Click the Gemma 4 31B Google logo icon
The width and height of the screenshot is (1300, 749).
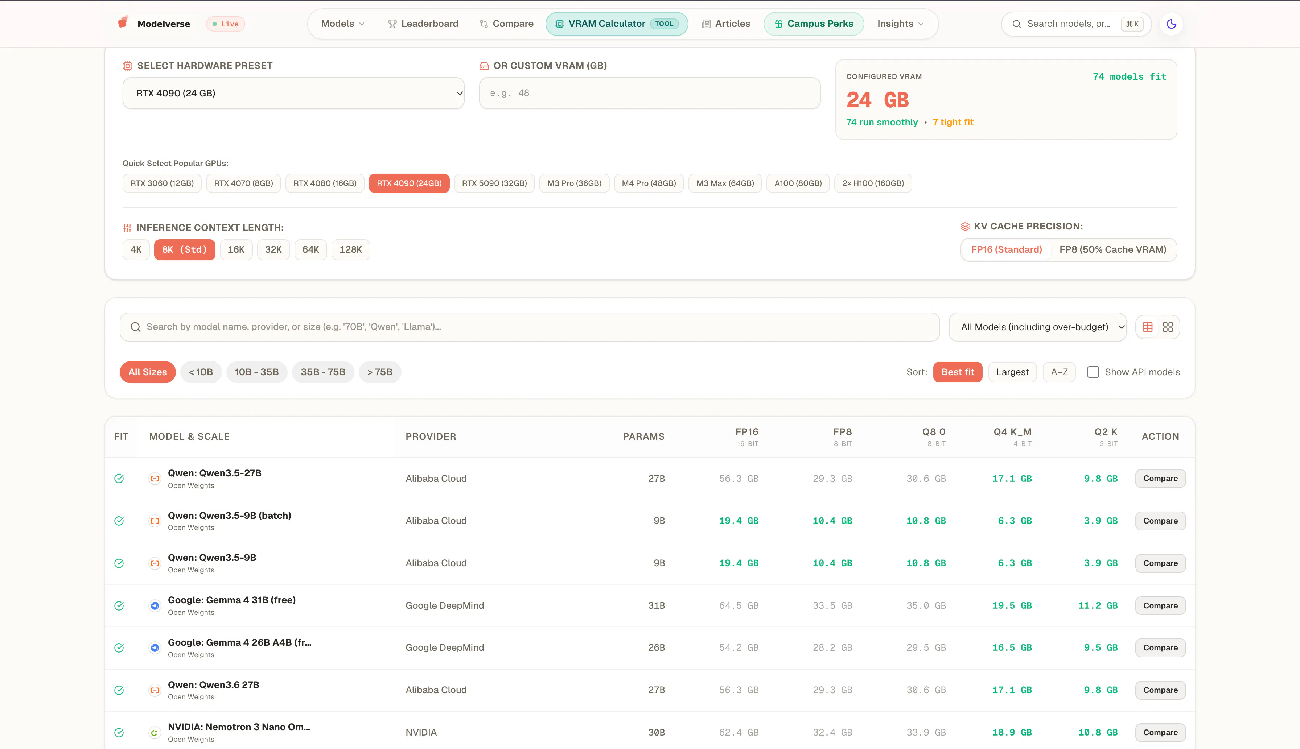click(155, 605)
